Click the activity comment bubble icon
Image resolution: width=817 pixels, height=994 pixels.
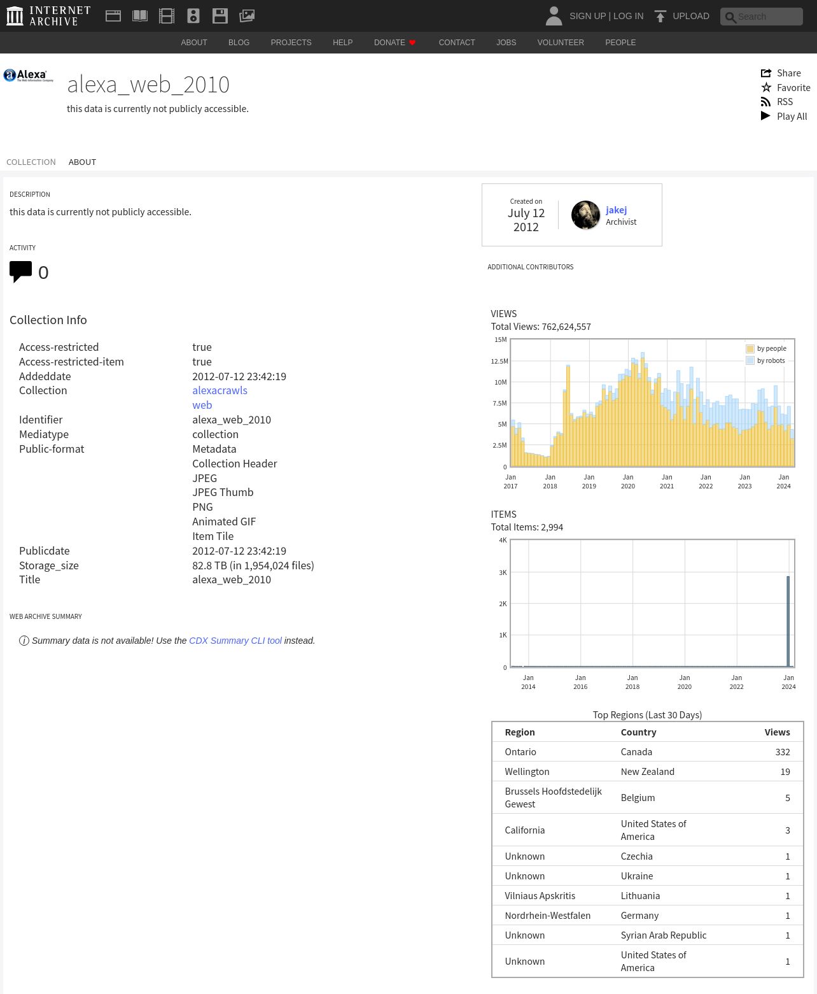pyautogui.click(x=20, y=272)
